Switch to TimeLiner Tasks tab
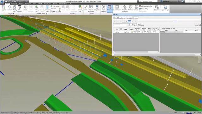This screenshot has width=202, height=114. coord(115,18)
